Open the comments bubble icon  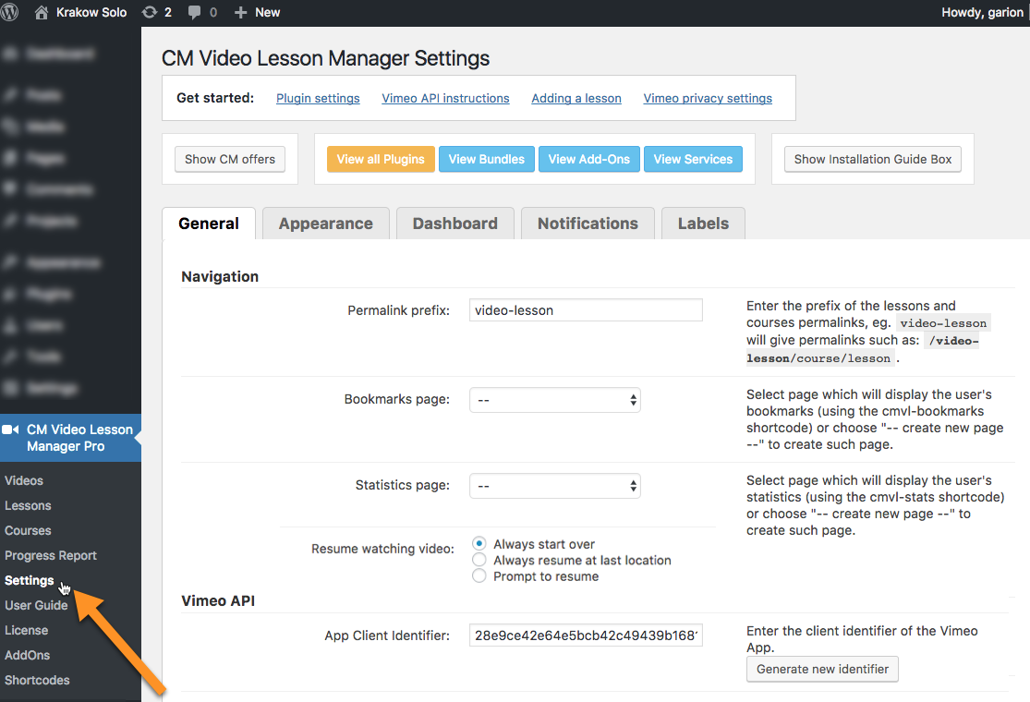click(x=194, y=13)
